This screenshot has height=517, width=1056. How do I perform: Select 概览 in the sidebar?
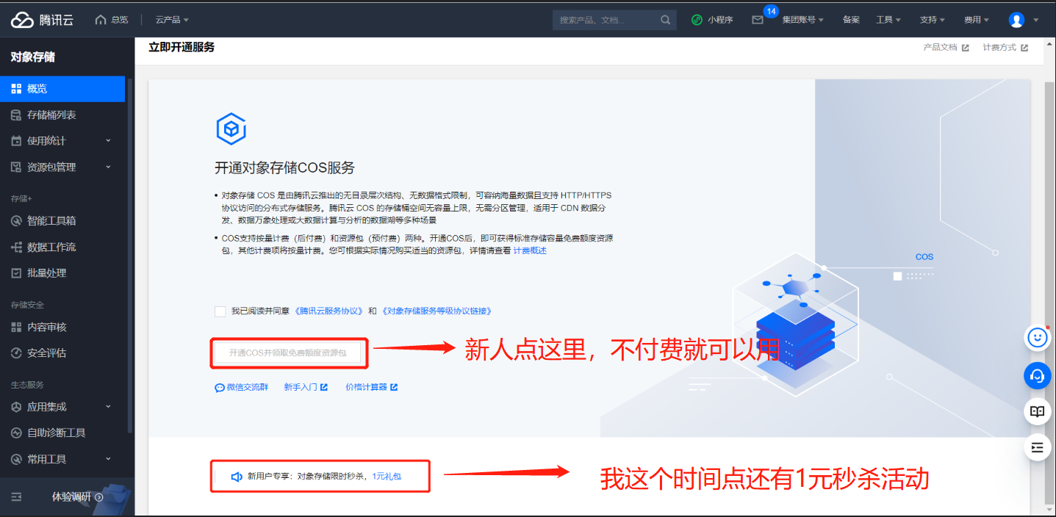click(62, 89)
